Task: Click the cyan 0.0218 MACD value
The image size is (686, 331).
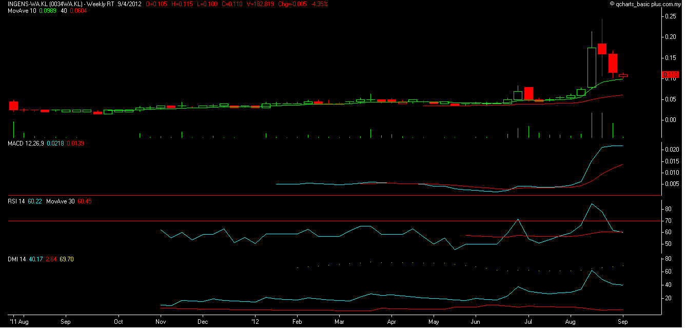Action: [x=55, y=143]
